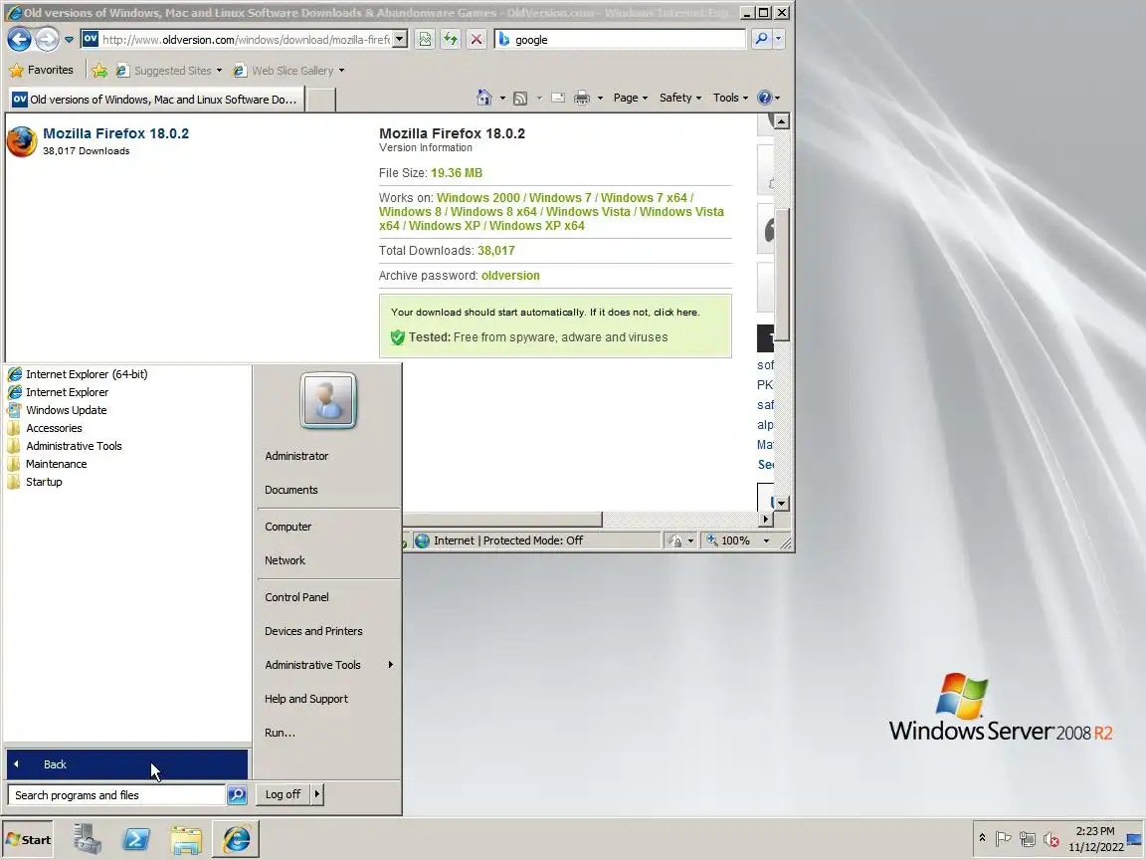Viewport: 1146px width, 860px height.
Task: Click the browser Forward arrow button
Action: click(48, 40)
